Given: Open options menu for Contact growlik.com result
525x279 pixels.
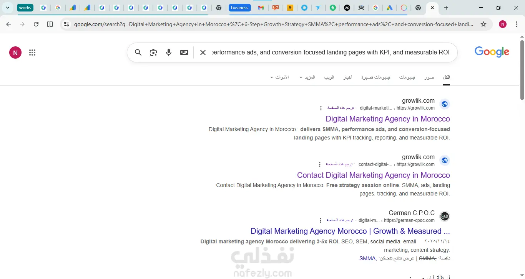Looking at the screenshot, I should pyautogui.click(x=320, y=164).
